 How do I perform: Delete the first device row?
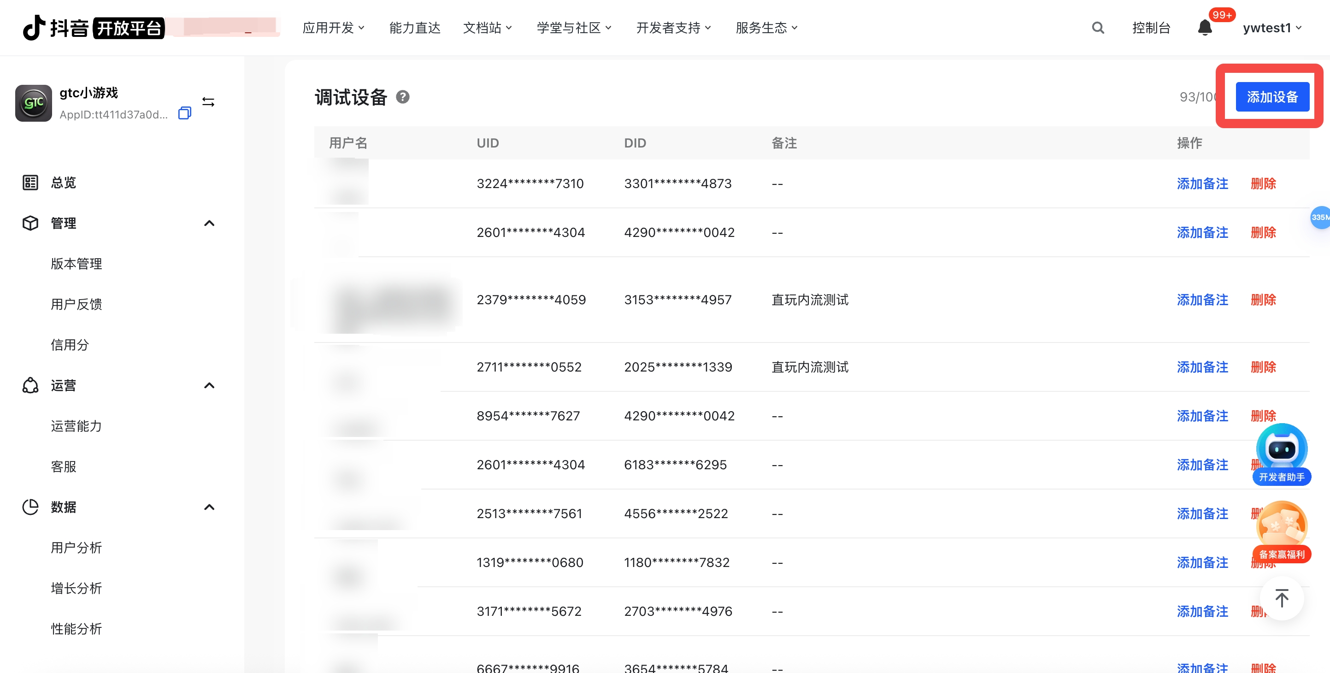[1263, 183]
